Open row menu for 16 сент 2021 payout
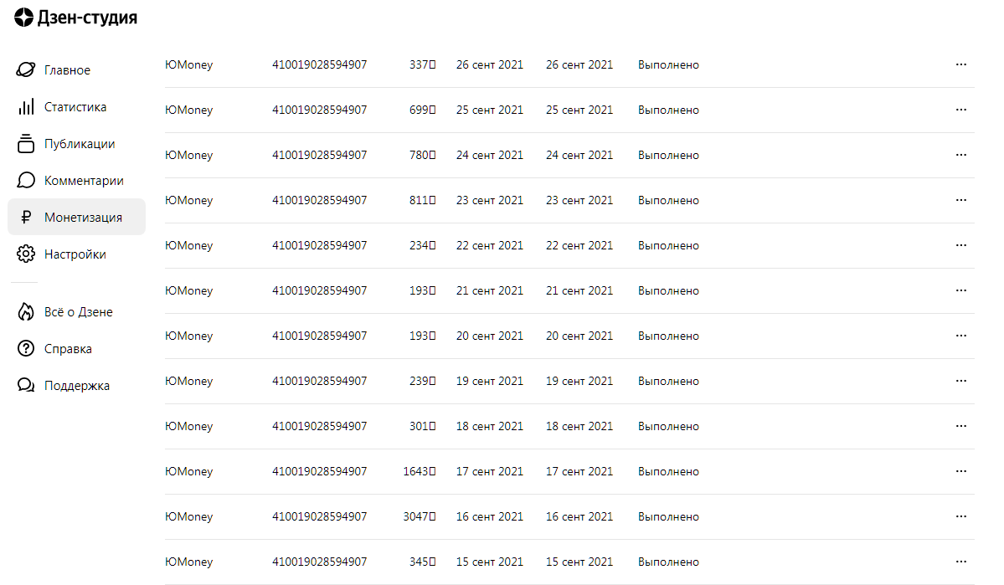 click(960, 516)
